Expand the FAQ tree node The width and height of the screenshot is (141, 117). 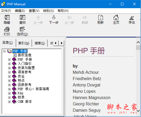[x=9, y=94]
